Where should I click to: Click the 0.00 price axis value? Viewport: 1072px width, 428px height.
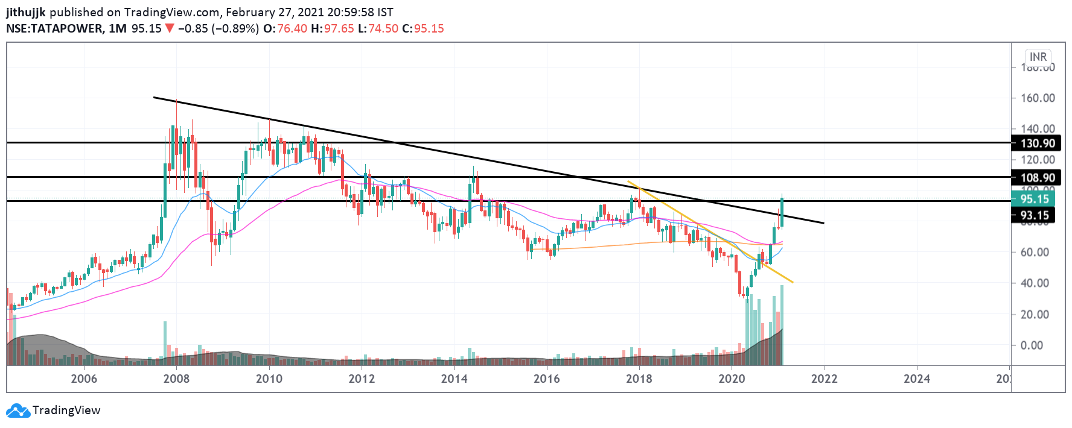point(1032,345)
